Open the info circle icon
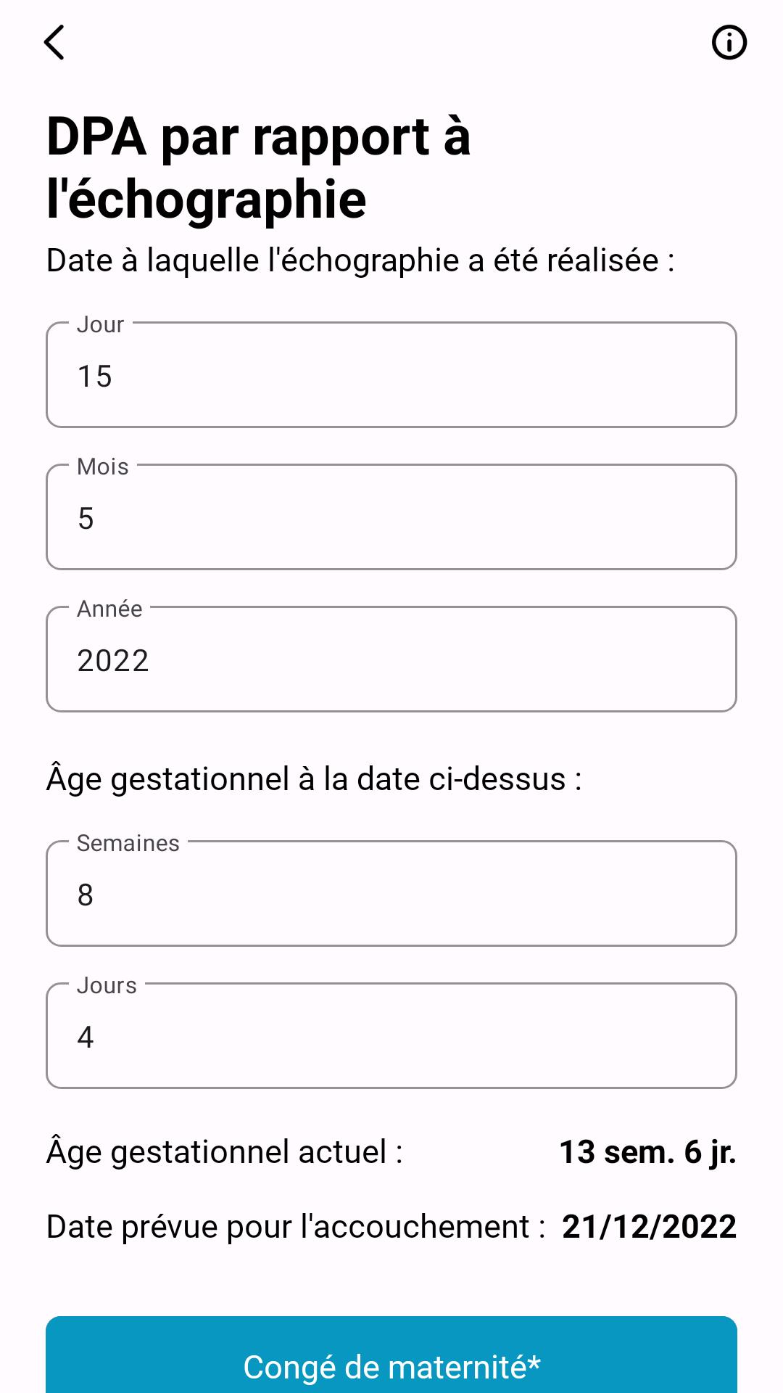 [729, 42]
